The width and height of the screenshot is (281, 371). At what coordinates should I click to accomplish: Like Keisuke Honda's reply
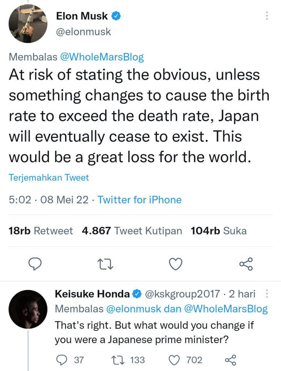(175, 360)
